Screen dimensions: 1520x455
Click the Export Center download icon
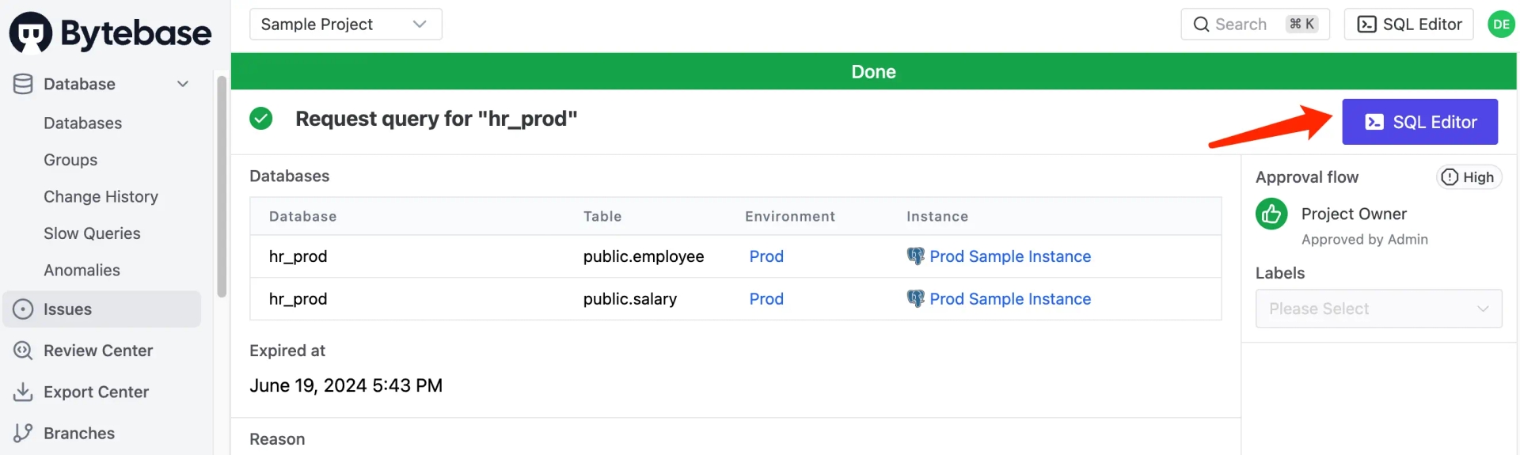point(23,392)
